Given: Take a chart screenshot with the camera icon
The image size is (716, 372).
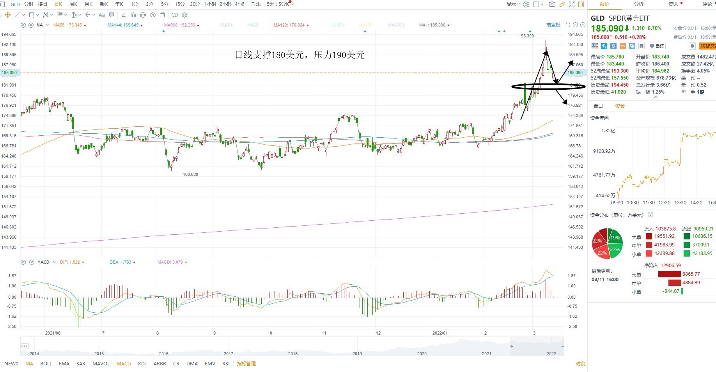Looking at the screenshot, I should click(552, 4).
